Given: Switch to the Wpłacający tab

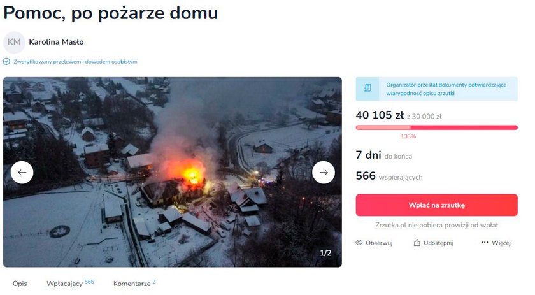Looking at the screenshot, I should pos(70,283).
